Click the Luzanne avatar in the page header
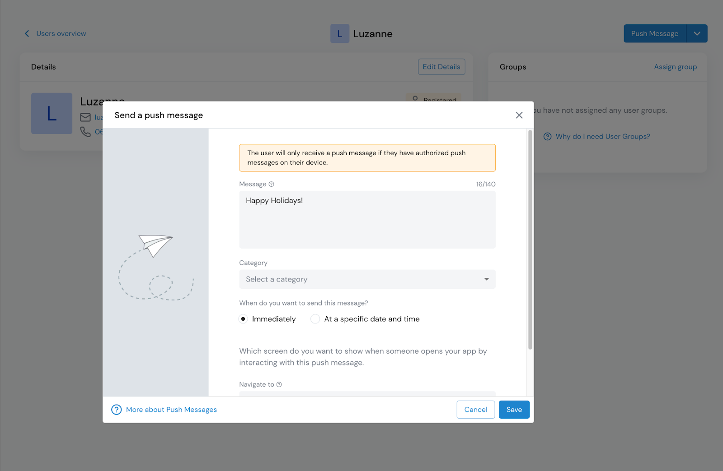This screenshot has height=471, width=723. point(339,34)
